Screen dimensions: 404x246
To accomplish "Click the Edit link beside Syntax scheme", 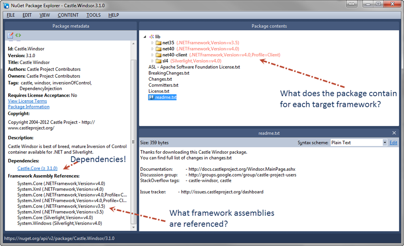I will point(393,143).
